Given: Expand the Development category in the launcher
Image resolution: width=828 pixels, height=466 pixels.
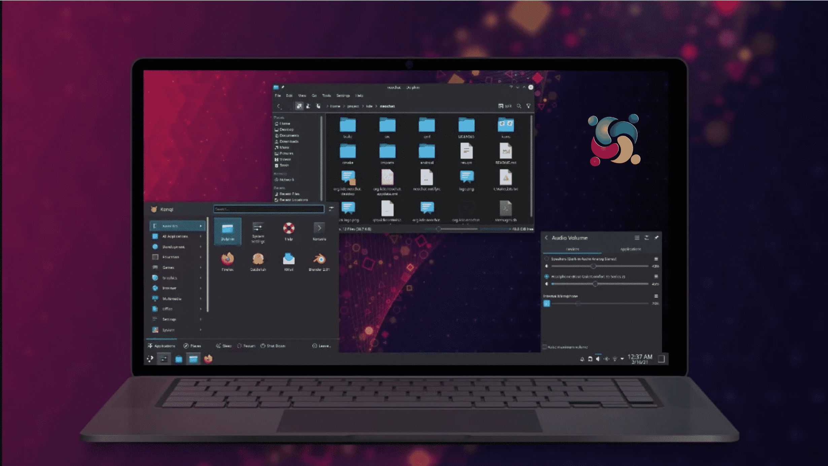Looking at the screenshot, I should (x=177, y=247).
